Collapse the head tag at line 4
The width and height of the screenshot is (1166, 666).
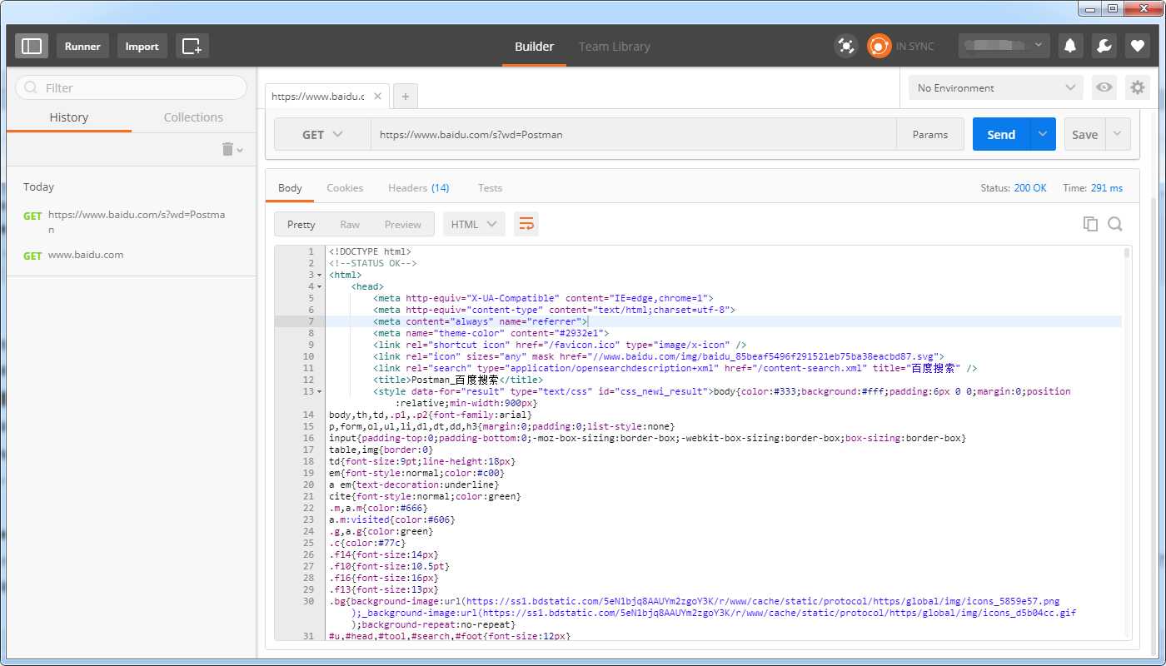(x=320, y=286)
